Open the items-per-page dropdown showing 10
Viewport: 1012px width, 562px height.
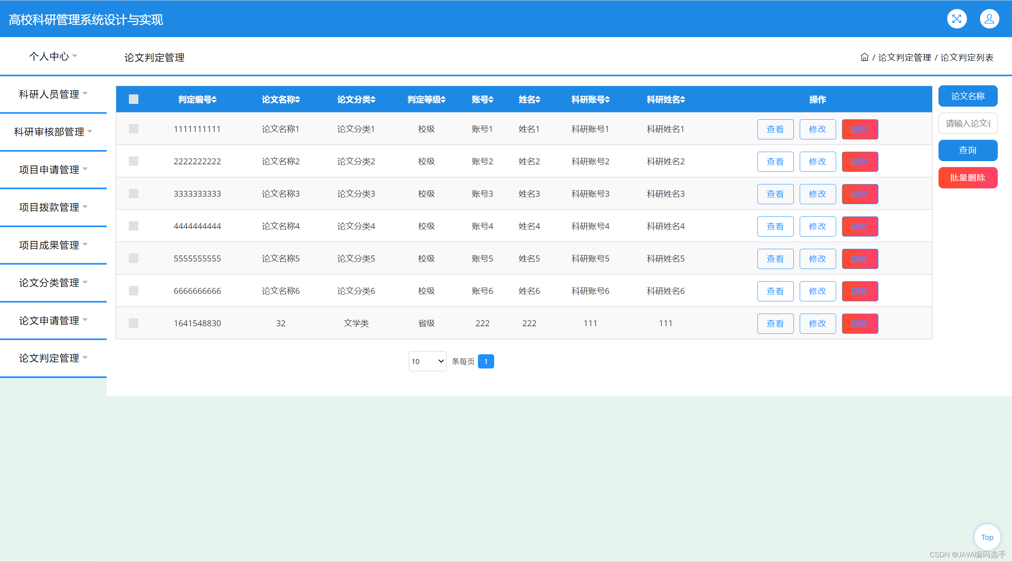click(427, 361)
